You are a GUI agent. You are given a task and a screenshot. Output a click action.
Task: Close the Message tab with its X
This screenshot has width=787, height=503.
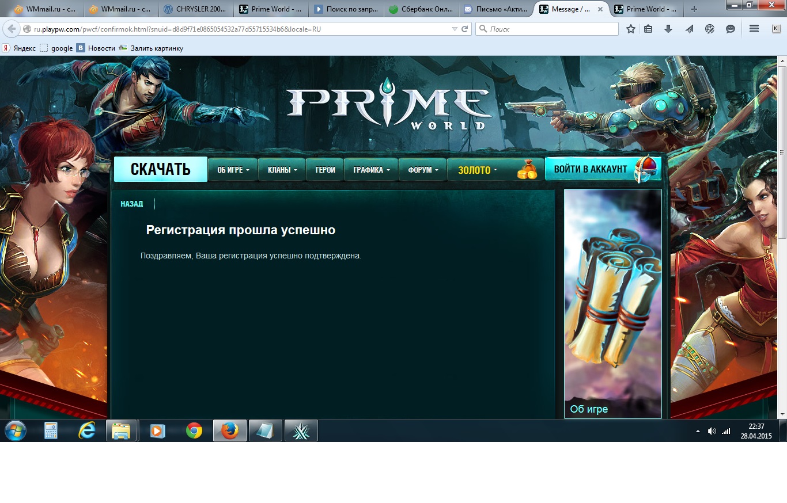tap(601, 9)
